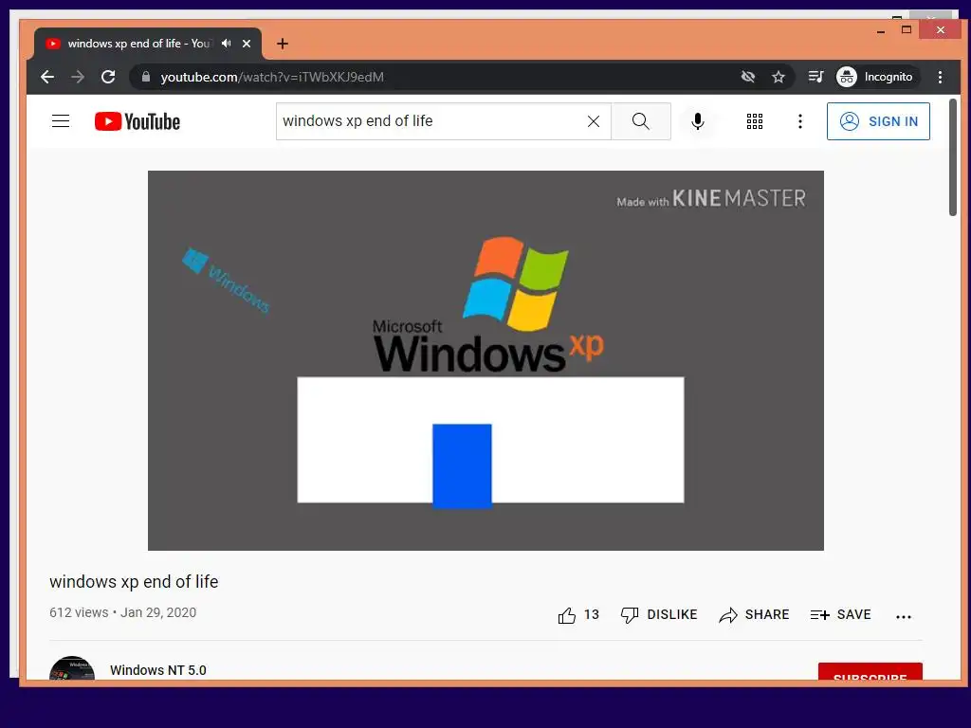Click the 612 views Jan 29, 2020 text
The width and height of the screenshot is (971, 728).
[122, 612]
